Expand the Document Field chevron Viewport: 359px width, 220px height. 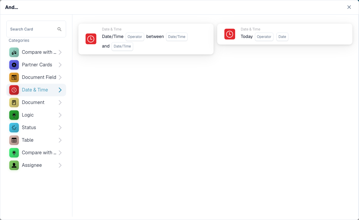tap(60, 77)
